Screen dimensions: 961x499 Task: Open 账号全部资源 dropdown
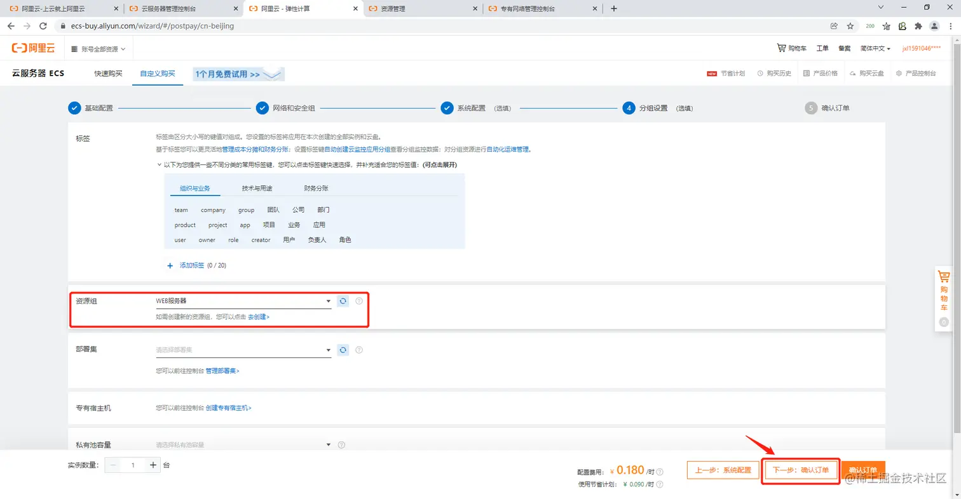click(99, 49)
